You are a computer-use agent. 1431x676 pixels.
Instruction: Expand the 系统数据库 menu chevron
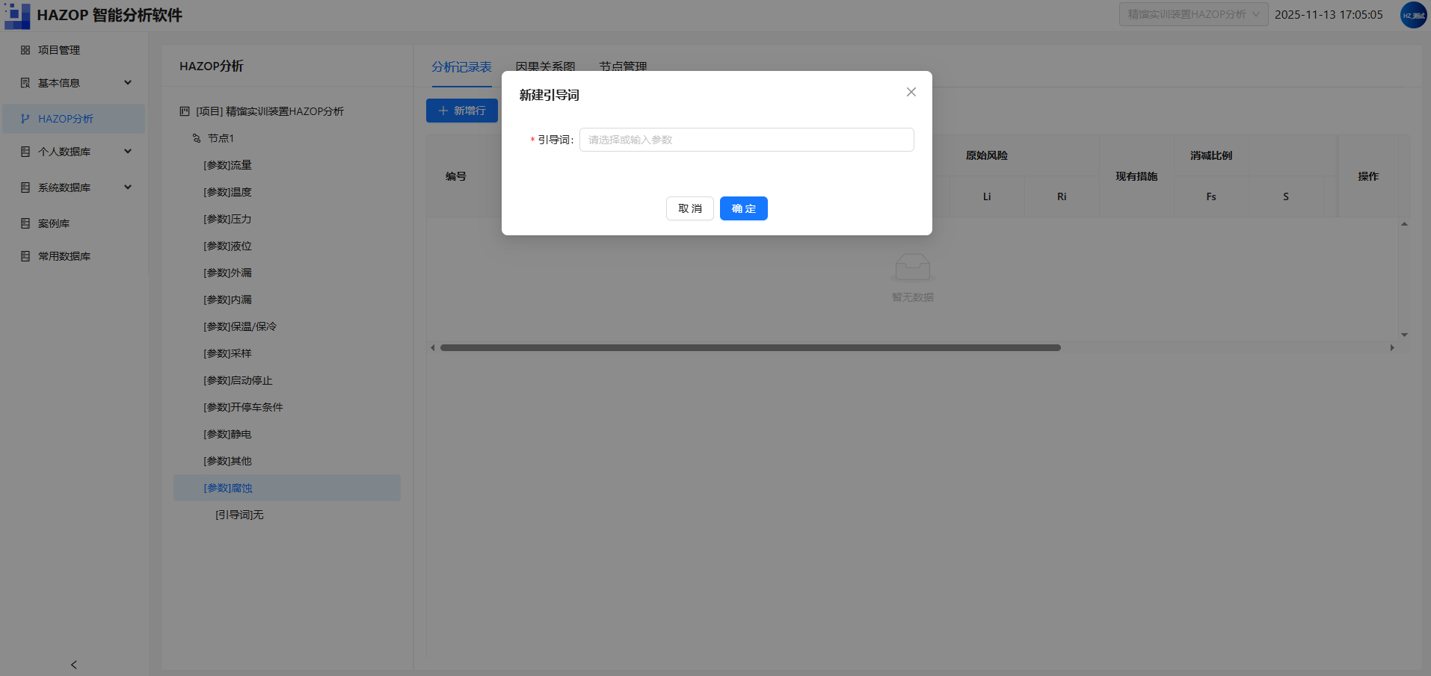(128, 187)
